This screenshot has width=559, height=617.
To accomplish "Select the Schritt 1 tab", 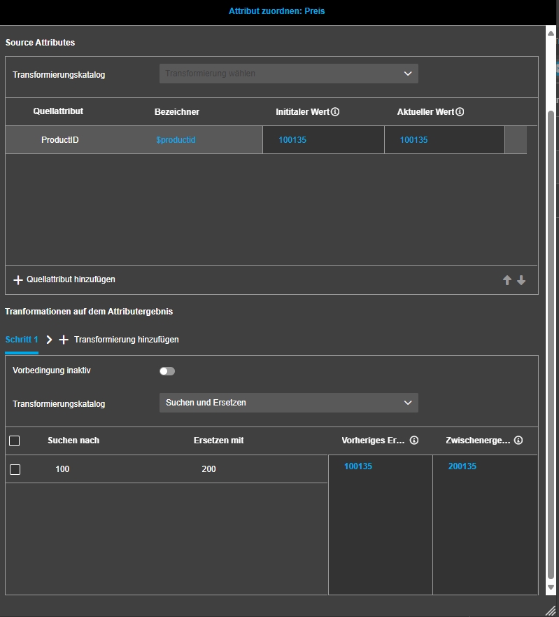I will 22,340.
